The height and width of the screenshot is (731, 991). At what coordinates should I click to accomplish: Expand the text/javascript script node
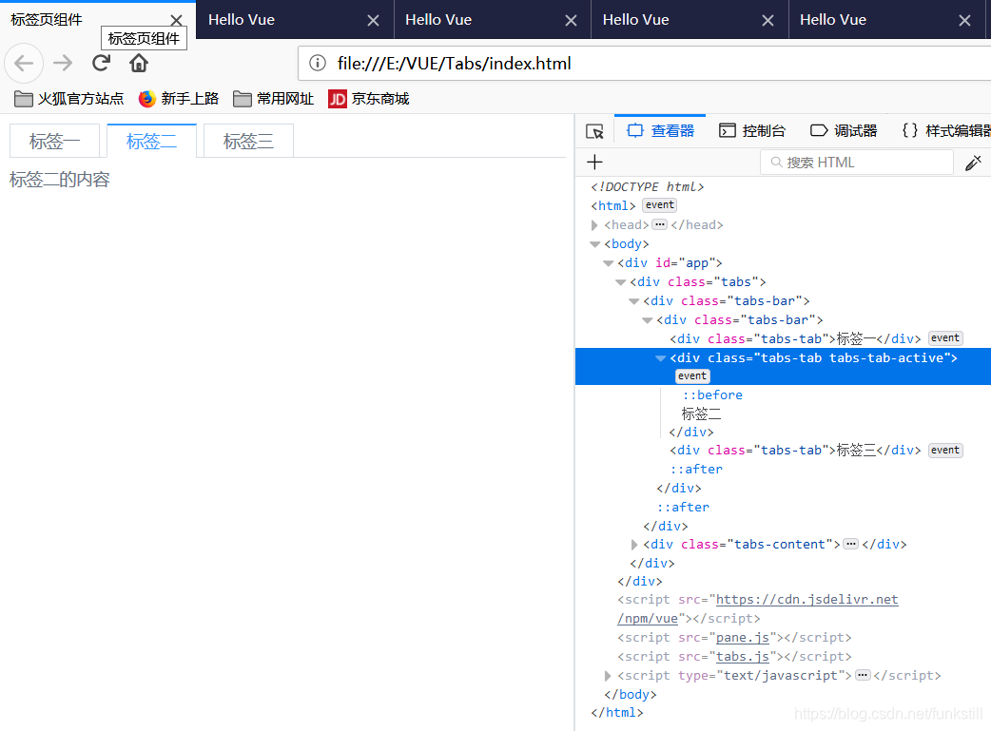pos(608,676)
